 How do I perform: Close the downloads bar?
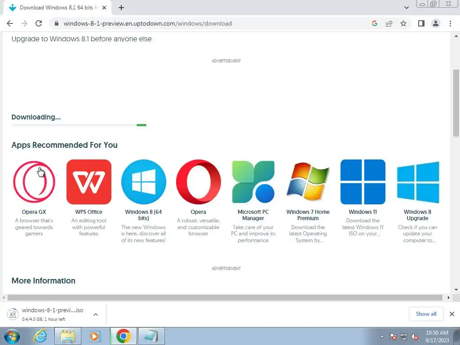(452, 314)
